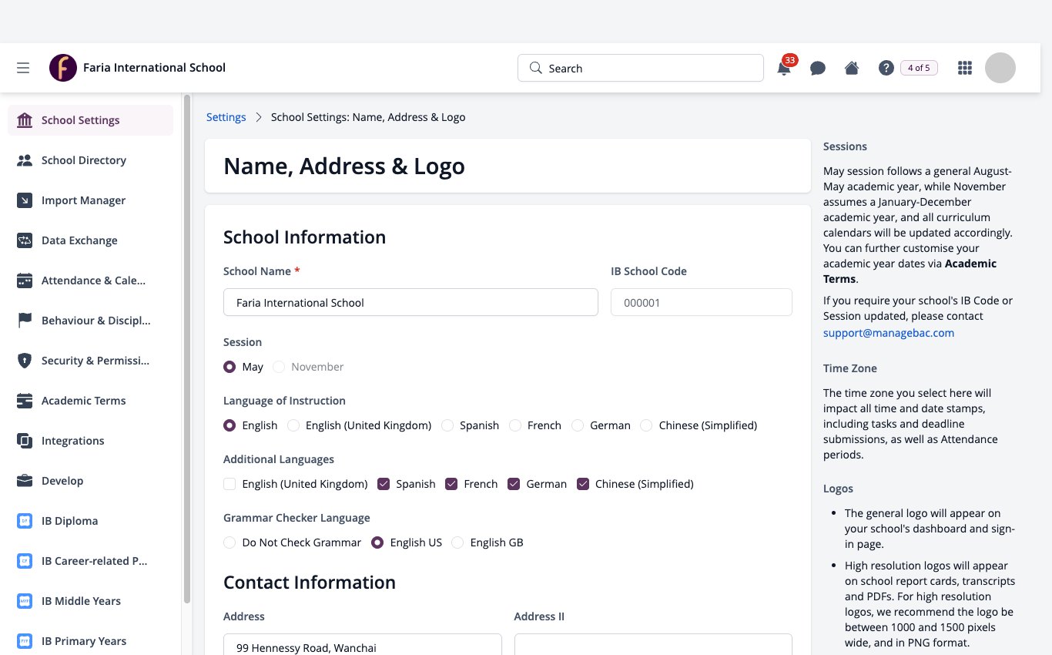Go to the home icon
Image resolution: width=1052 pixels, height=655 pixels.
click(852, 68)
